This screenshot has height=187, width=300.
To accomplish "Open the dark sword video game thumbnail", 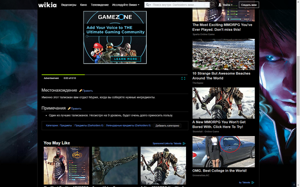I will [115, 165].
